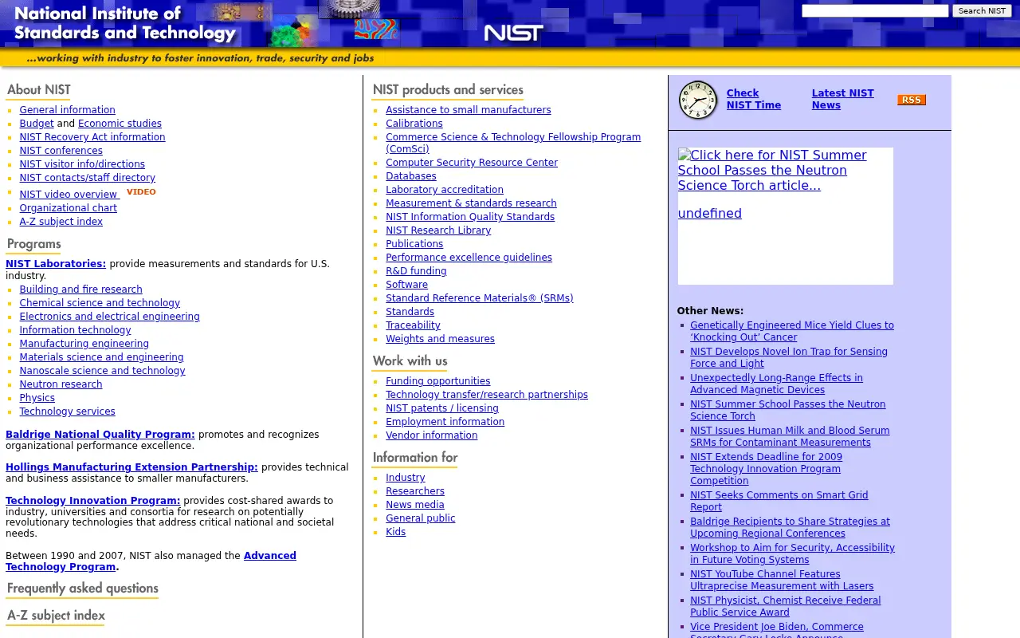The image size is (1020, 638).
Task: Click the orange VIDEO badge
Action: click(141, 192)
